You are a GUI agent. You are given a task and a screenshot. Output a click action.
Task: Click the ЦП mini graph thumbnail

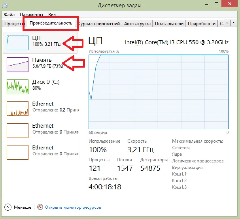[x=17, y=43]
